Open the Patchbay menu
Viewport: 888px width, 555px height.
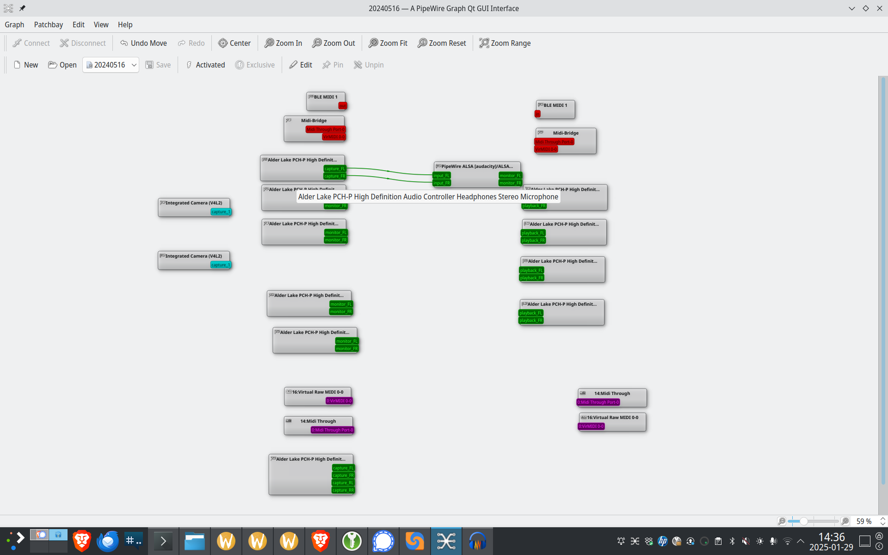[48, 25]
